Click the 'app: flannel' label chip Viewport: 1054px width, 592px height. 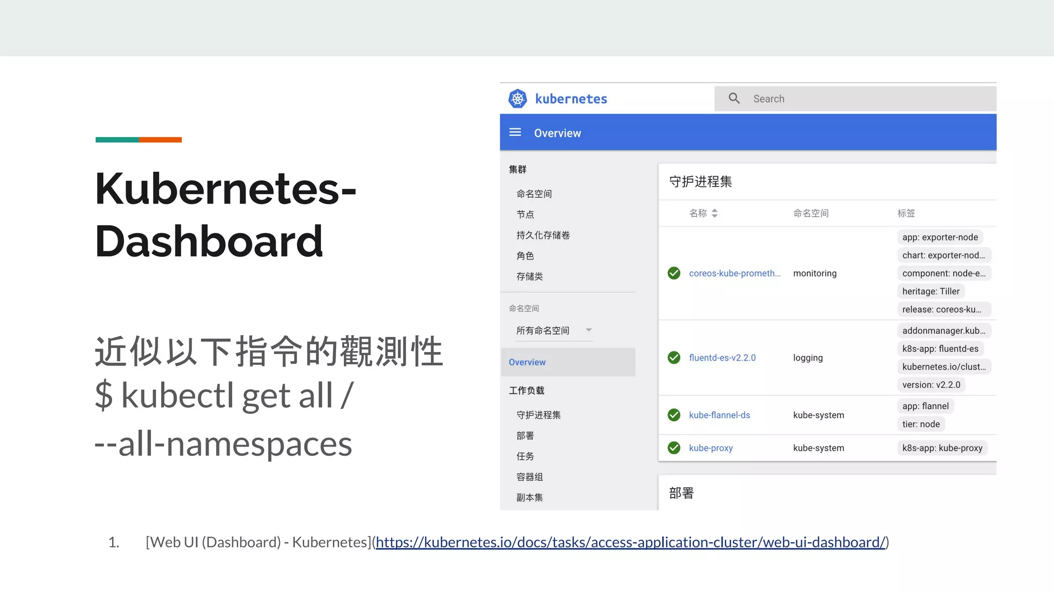[925, 406]
